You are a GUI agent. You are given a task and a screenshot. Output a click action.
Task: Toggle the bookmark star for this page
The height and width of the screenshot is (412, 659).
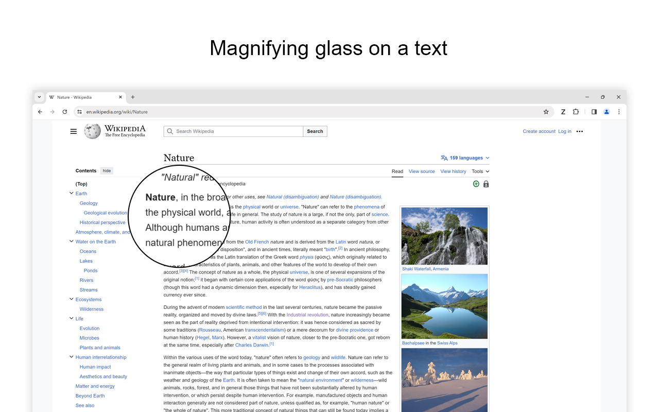(x=545, y=111)
